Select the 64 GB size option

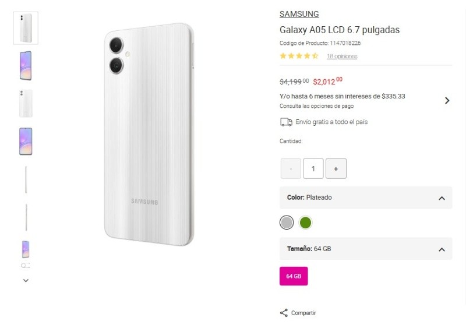(294, 276)
